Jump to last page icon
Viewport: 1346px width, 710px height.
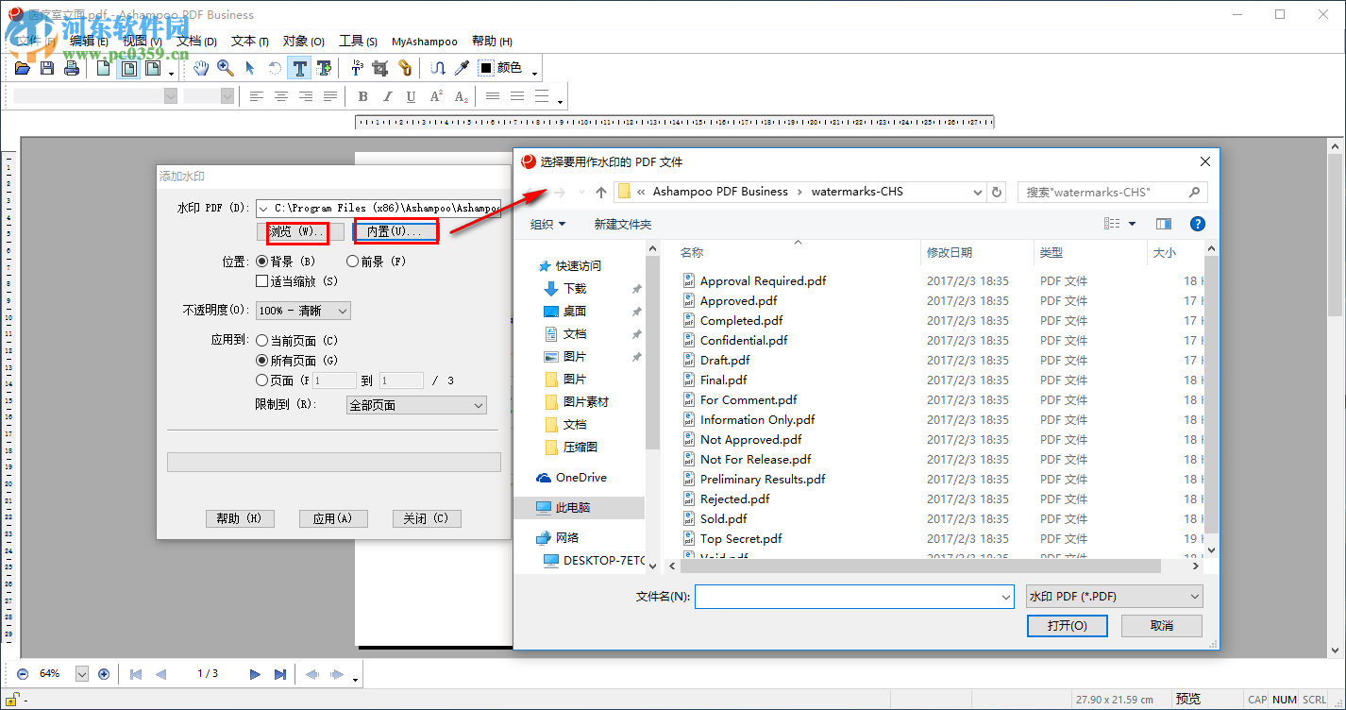(x=280, y=674)
